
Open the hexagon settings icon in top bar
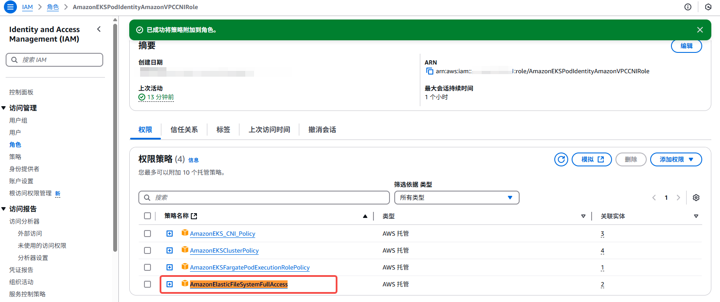tap(708, 7)
